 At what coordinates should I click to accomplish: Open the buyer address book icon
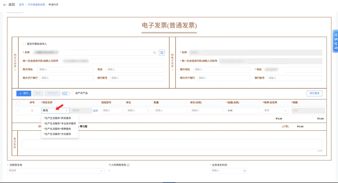162,53
